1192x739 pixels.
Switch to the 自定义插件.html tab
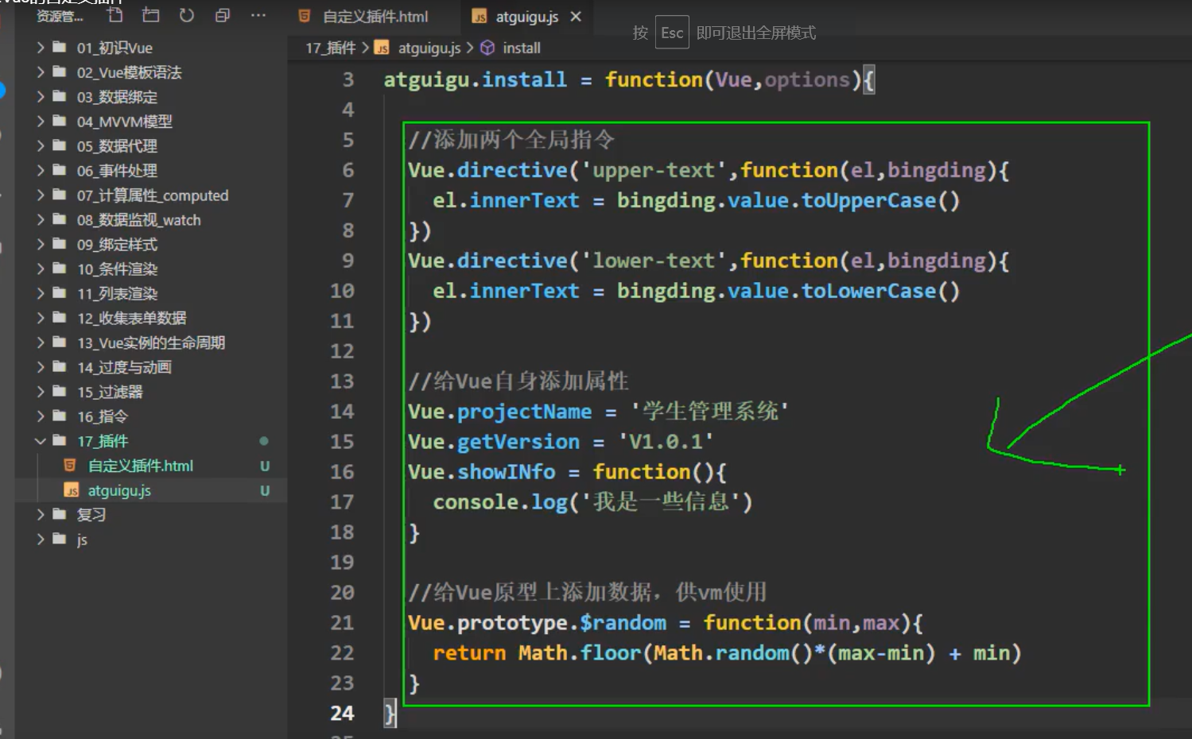[375, 16]
